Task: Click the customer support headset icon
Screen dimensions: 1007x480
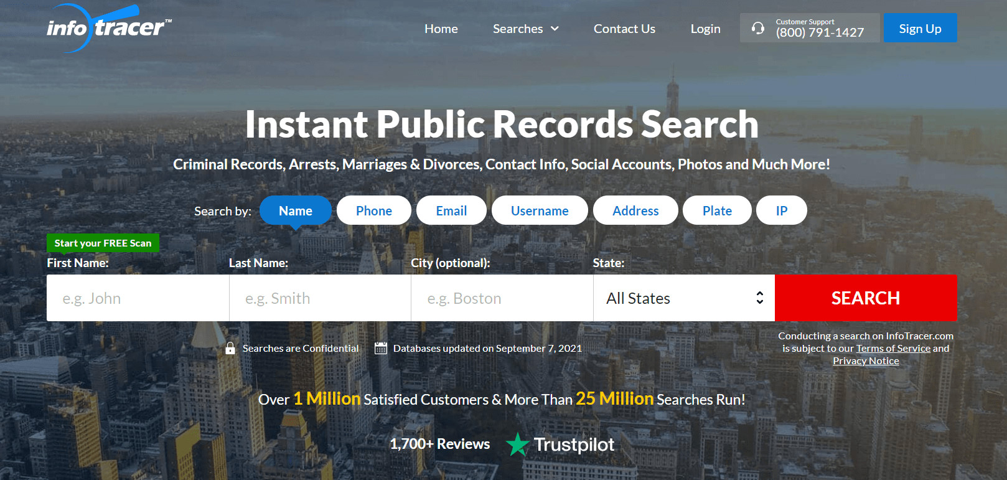Action: point(757,28)
